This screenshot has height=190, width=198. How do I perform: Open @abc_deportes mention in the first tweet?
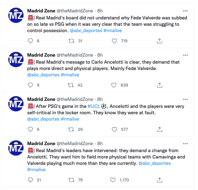pos(86,31)
